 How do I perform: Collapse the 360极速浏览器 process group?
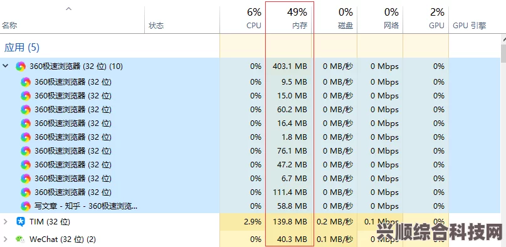(5, 66)
